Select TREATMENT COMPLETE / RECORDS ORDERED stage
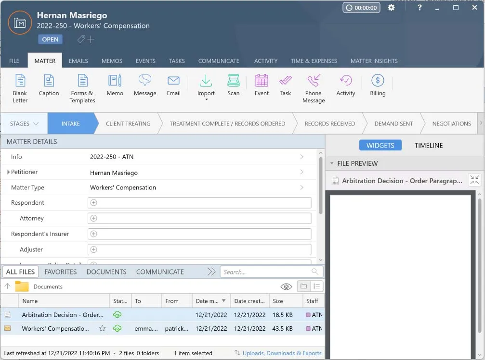This screenshot has height=360, width=485. click(x=227, y=124)
